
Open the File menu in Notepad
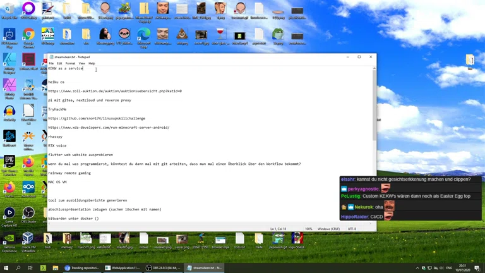[51, 63]
